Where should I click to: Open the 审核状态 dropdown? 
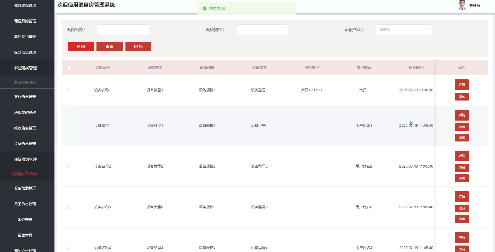pyautogui.click(x=404, y=30)
